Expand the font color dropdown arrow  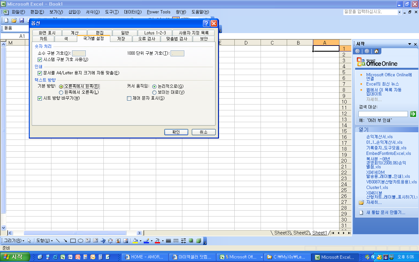(x=162, y=241)
